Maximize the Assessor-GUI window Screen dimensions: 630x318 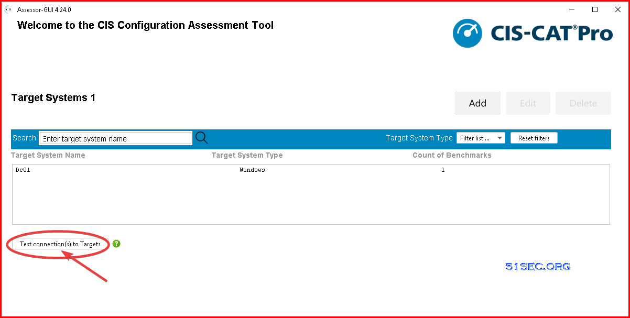coord(595,9)
